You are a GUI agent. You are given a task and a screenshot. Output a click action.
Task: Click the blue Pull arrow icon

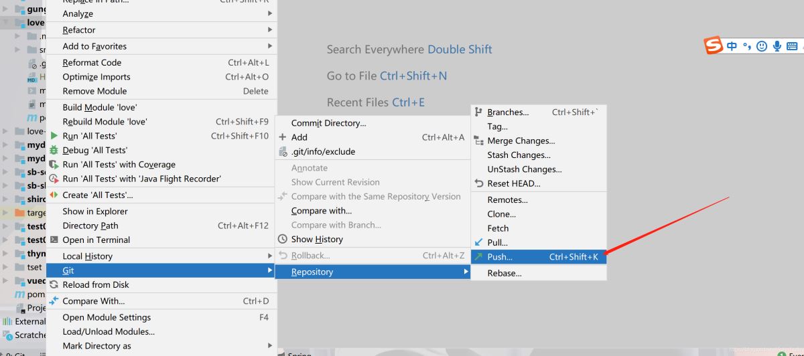tap(478, 242)
